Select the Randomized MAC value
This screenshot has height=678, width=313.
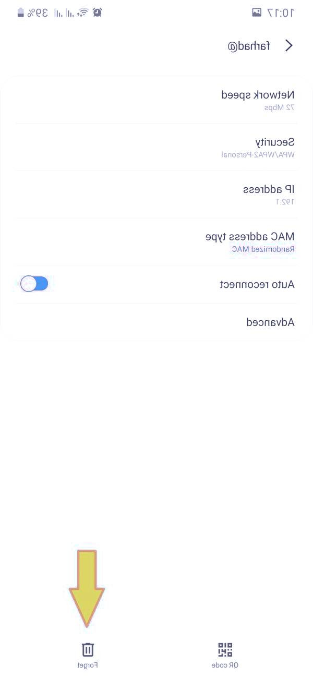click(263, 249)
